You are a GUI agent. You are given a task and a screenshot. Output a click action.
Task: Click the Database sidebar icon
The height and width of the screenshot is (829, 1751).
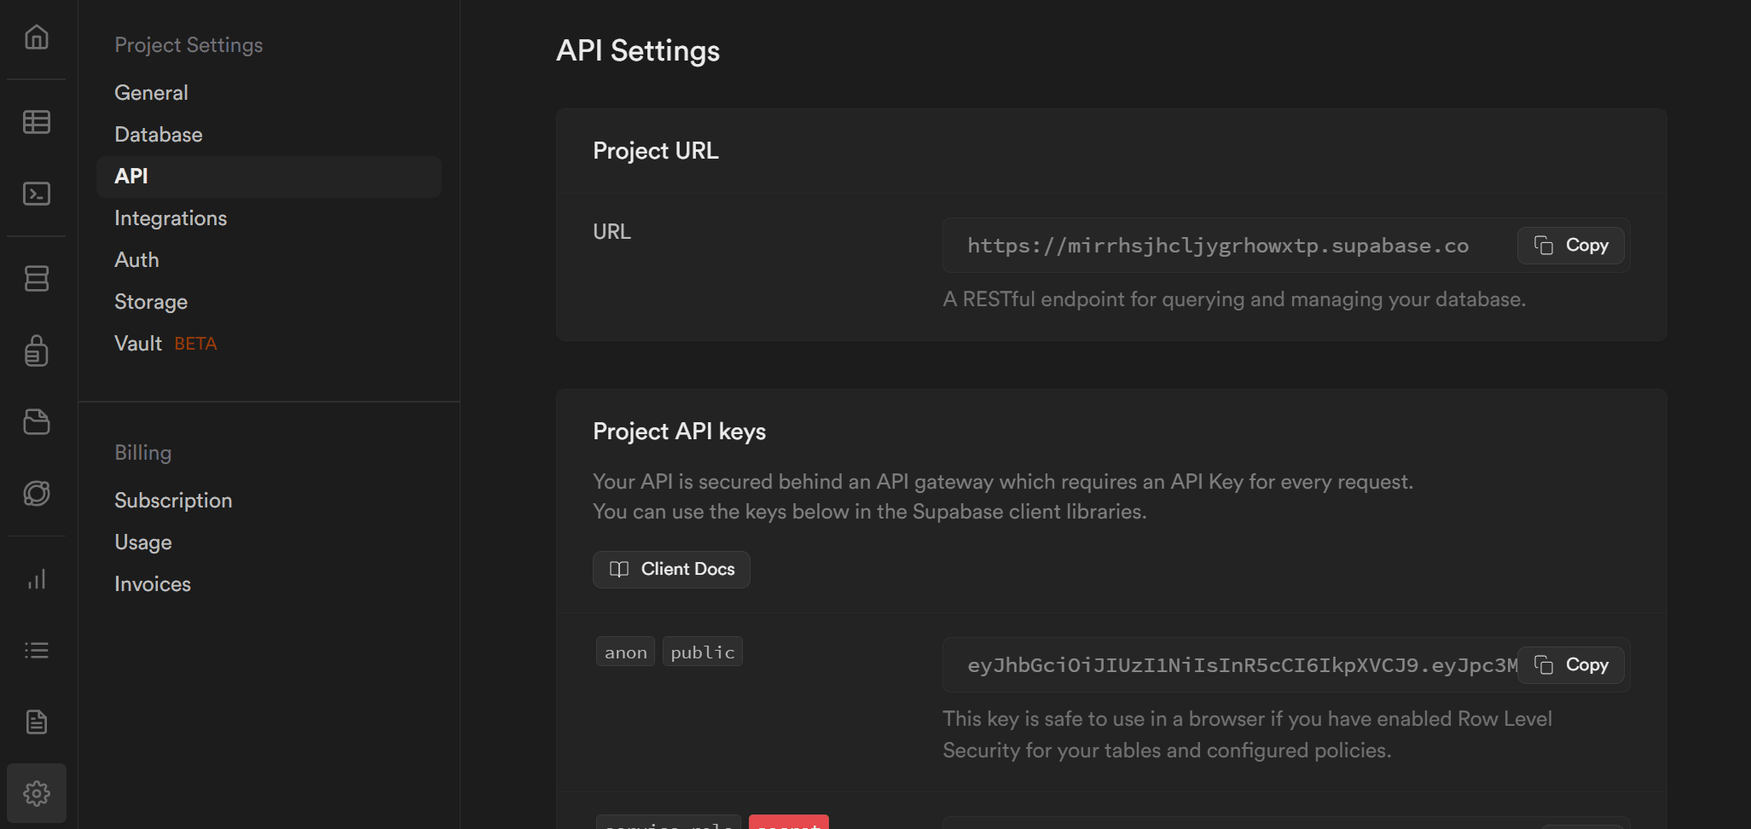point(37,278)
